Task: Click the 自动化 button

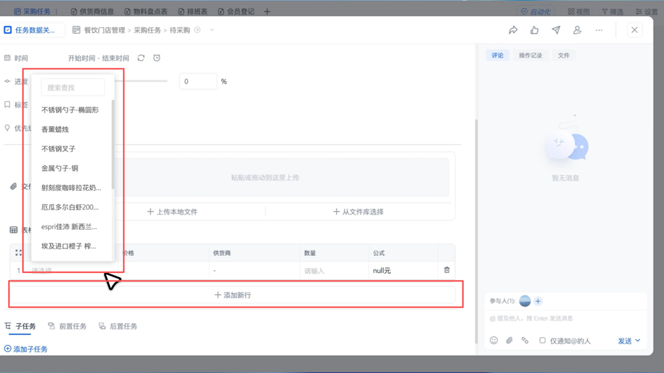Action: click(x=536, y=11)
